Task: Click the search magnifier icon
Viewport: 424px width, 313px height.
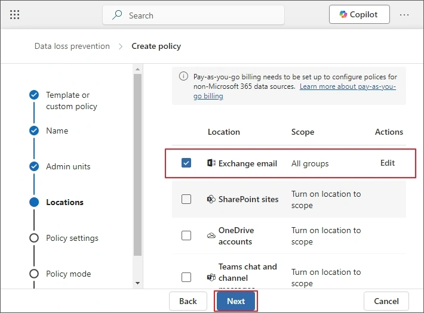Action: (117, 15)
